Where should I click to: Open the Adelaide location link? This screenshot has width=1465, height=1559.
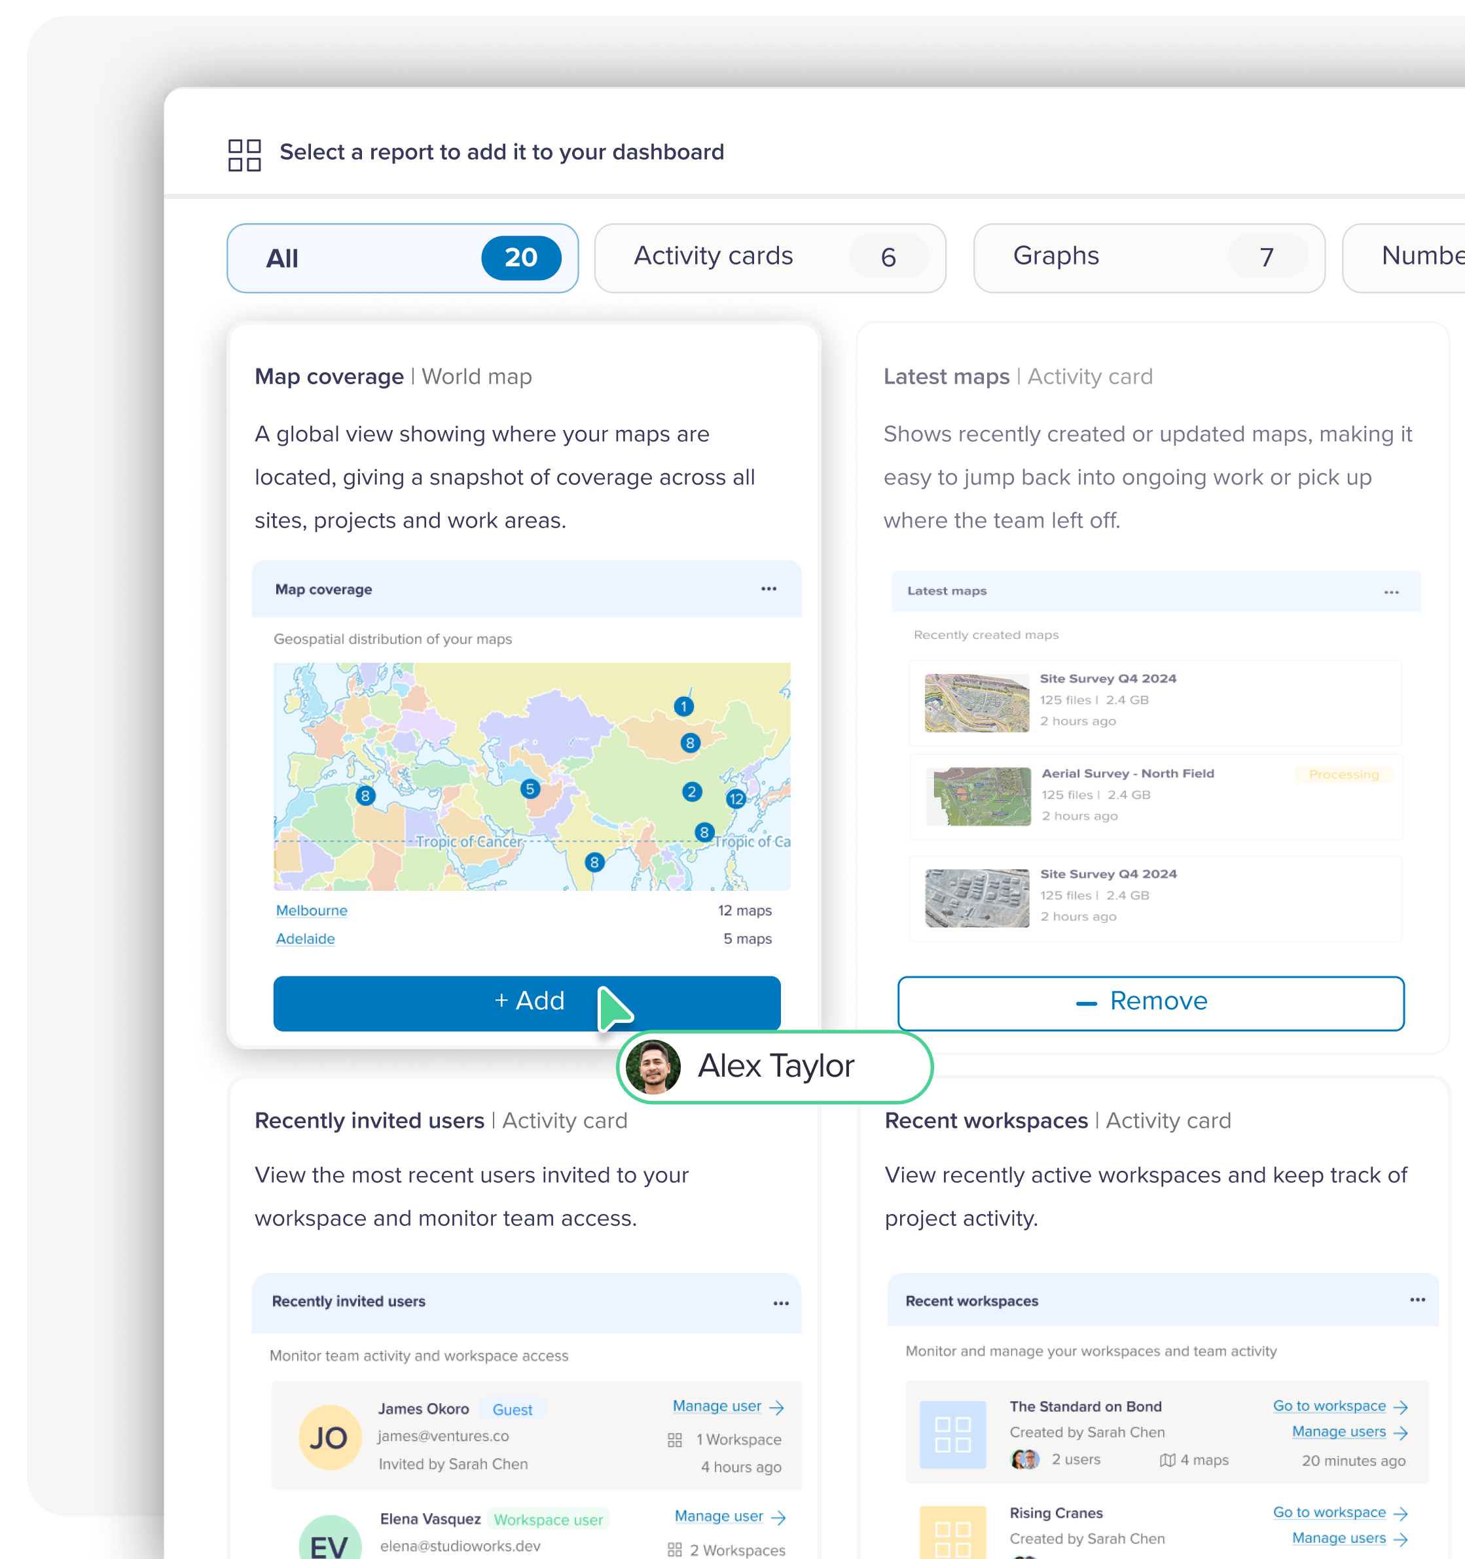(305, 939)
